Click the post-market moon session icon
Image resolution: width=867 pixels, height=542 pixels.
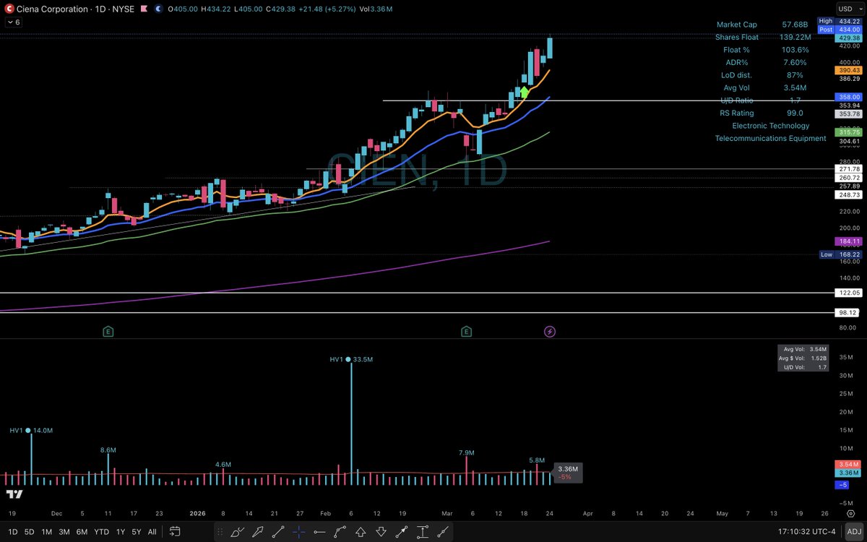(x=157, y=9)
